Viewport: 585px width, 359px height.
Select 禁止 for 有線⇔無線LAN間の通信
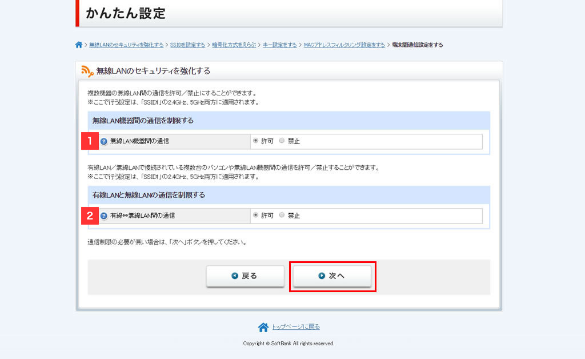tap(282, 216)
